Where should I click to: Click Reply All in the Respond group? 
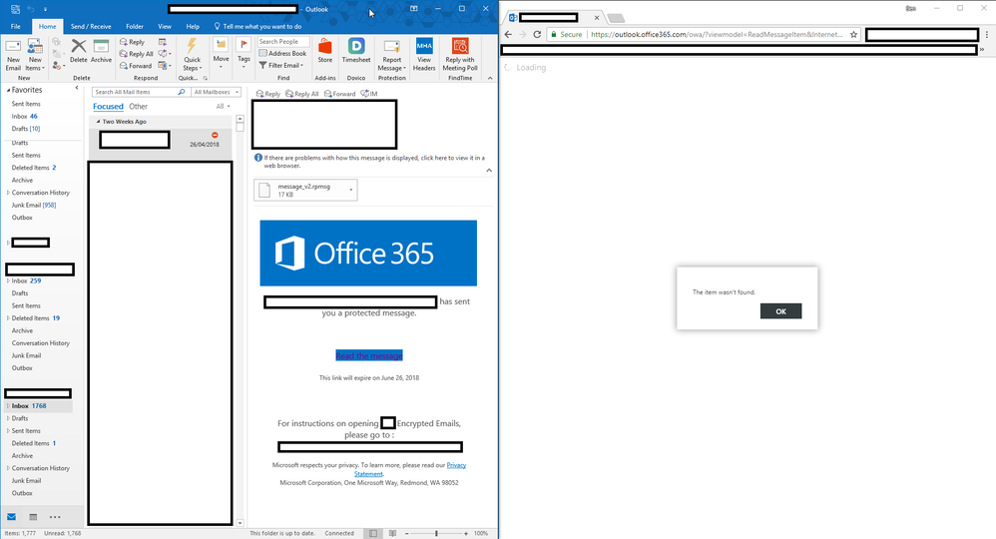tap(136, 54)
